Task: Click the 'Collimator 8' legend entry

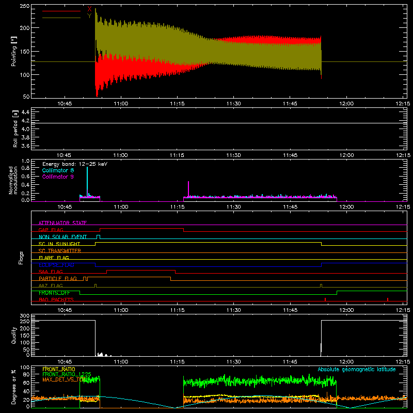Action: (x=58, y=170)
